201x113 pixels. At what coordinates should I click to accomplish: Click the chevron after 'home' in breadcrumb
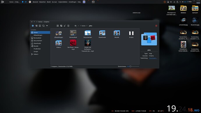pos(87,26)
